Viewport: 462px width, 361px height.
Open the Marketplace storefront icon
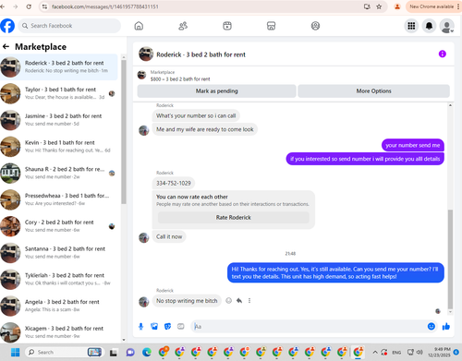pos(271,26)
